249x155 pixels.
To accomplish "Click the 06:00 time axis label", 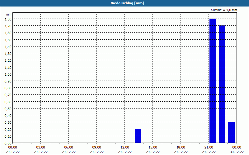I will (x=68, y=148).
